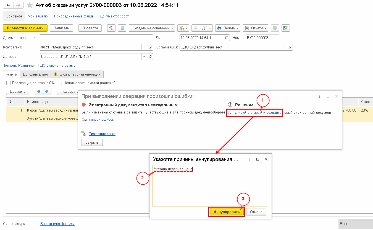Click the Провести button
373x230 pixels.
pos(90,28)
